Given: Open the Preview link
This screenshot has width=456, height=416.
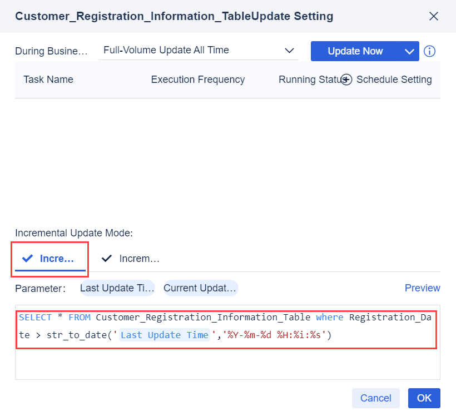Looking at the screenshot, I should tap(422, 288).
